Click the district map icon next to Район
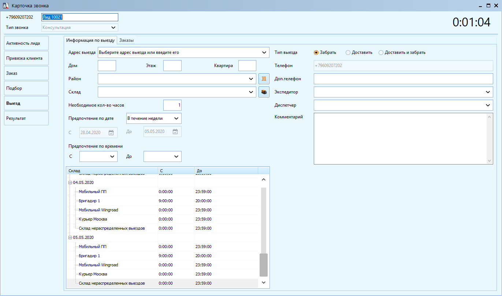 coord(264,79)
